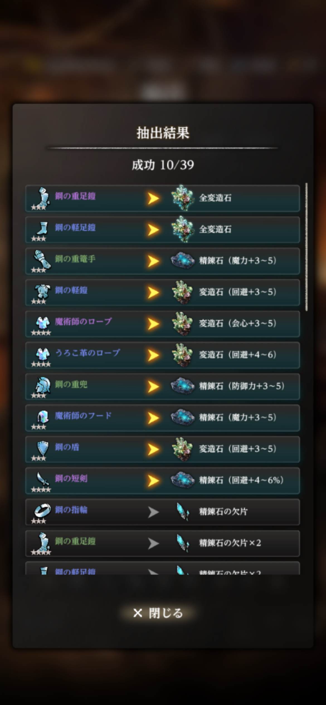The width and height of the screenshot is (326, 705).
Task: Tap the 鋼の重足鎧 boot icon in the first row
Action: pyautogui.click(x=41, y=198)
